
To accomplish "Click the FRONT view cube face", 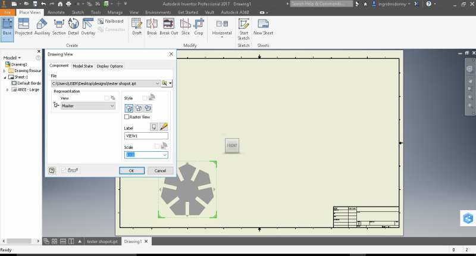I will pyautogui.click(x=232, y=145).
